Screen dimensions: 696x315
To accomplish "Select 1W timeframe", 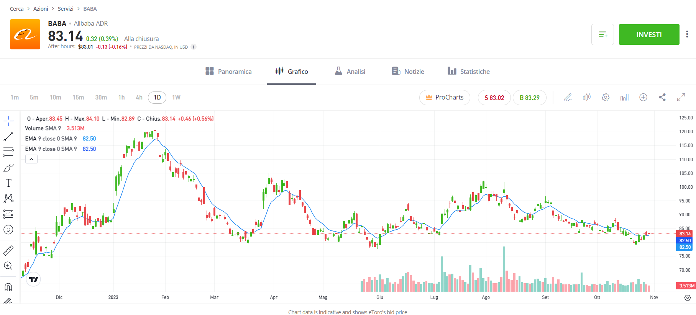I will (176, 97).
